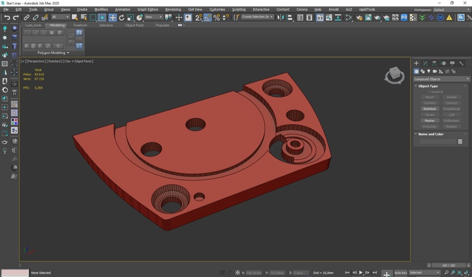The image size is (472, 277).
Task: Toggle Window/Crossing selection mode
Action: click(102, 17)
